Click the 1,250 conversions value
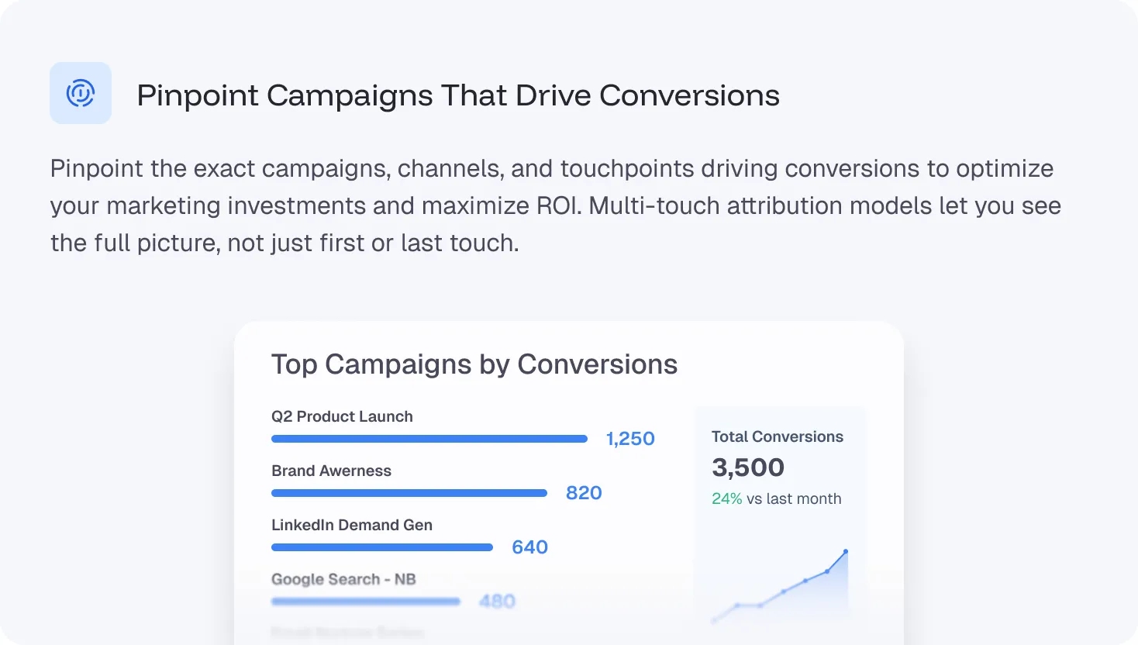The width and height of the screenshot is (1138, 645). 630,439
